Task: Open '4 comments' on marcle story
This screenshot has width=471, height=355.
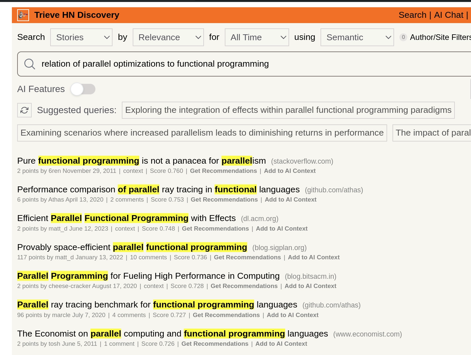Action: point(129,315)
